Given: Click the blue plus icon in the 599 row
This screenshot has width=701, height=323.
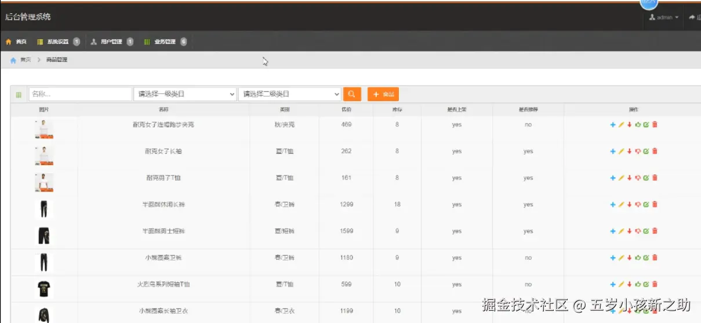Looking at the screenshot, I should [x=613, y=284].
